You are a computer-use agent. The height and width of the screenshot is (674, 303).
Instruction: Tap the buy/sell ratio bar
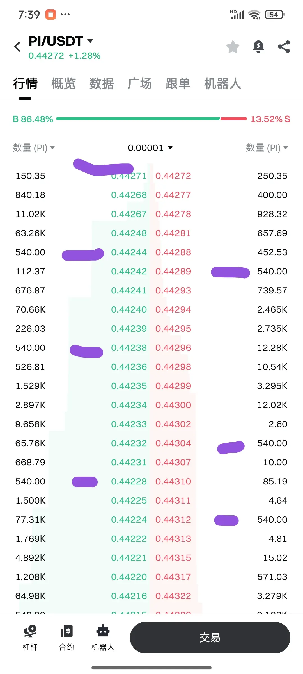(151, 119)
